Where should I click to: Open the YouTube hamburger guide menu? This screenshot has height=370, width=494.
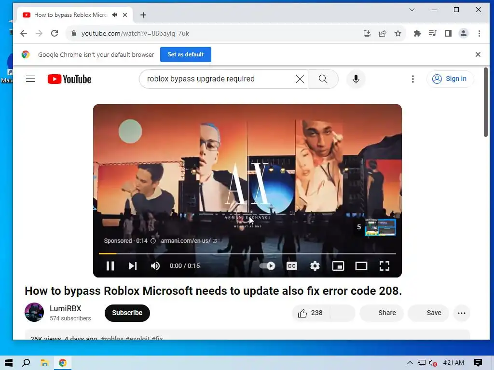(30, 79)
